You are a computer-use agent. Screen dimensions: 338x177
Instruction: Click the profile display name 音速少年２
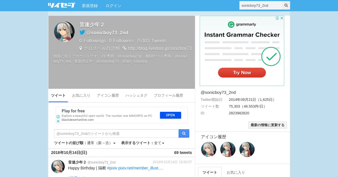[92, 24]
